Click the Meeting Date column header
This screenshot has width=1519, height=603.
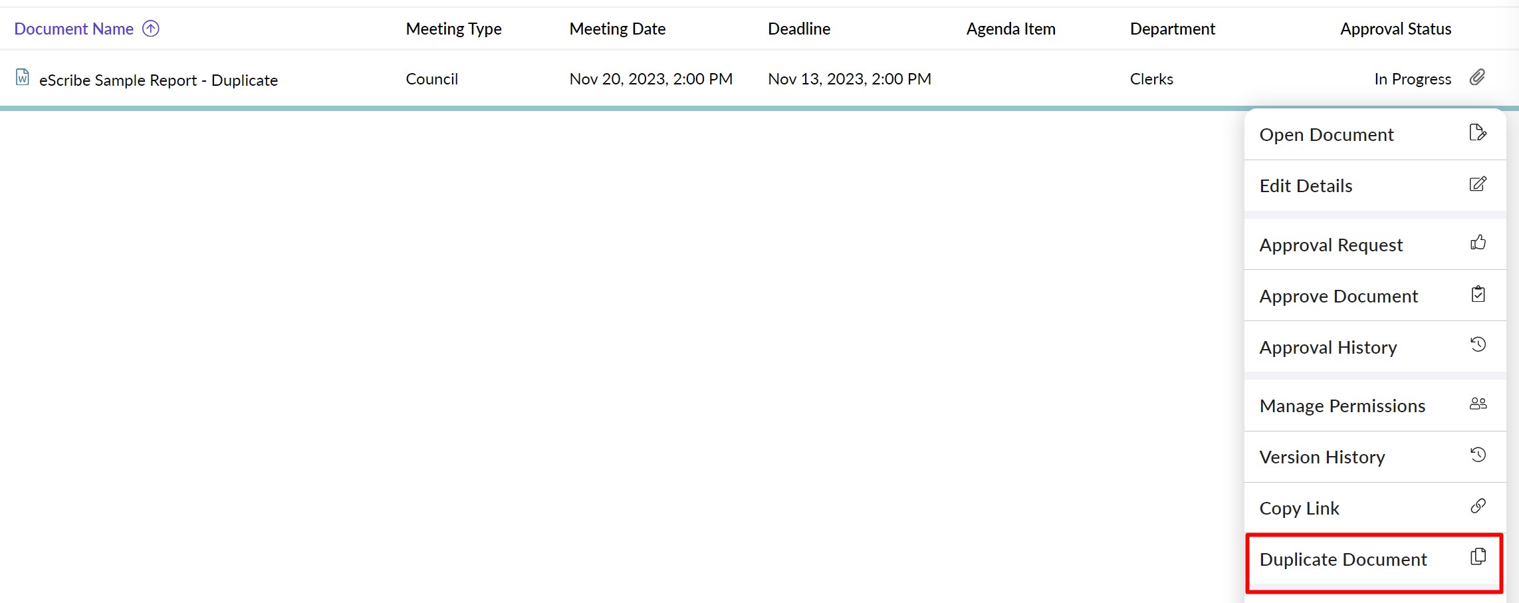[x=617, y=29]
